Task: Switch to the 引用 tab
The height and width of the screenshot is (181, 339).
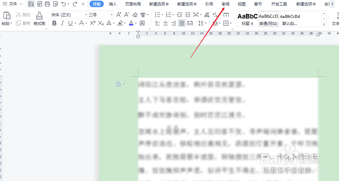Action: 209,4
